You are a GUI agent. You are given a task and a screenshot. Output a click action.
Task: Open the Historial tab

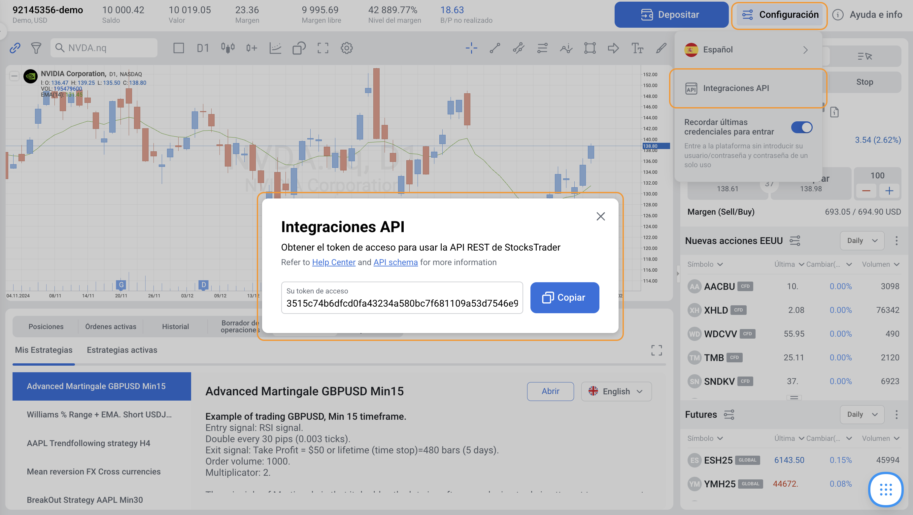pyautogui.click(x=175, y=327)
